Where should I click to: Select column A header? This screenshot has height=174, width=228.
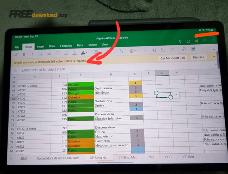point(35,77)
